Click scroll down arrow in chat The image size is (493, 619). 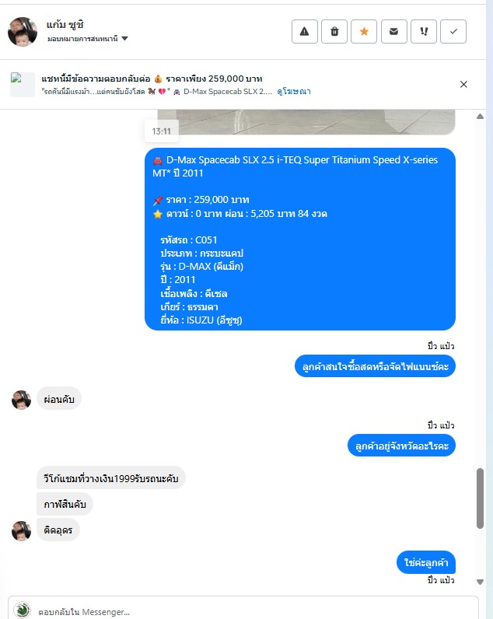point(480,582)
